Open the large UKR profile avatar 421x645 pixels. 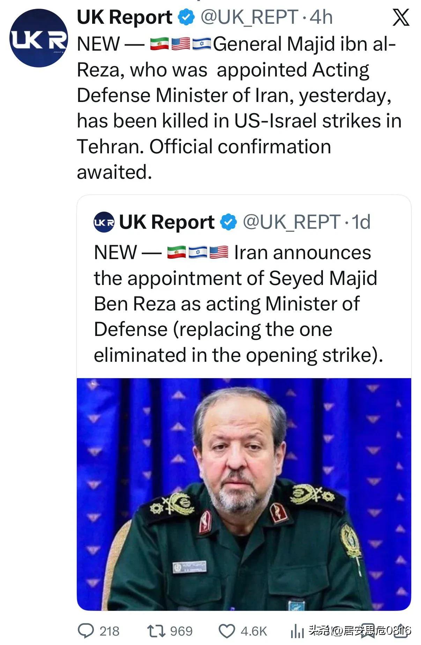tap(38, 38)
